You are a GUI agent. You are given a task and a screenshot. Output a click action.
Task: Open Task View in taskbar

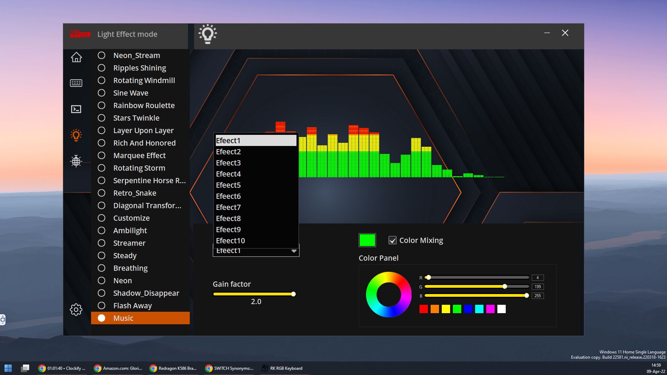point(25,368)
